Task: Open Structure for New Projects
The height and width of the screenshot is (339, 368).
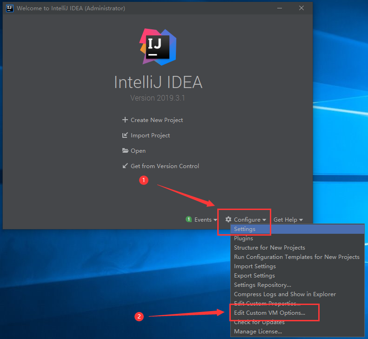Action: [x=269, y=248]
